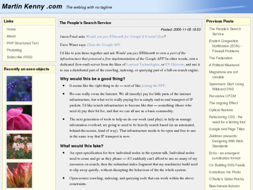The height and width of the screenshot is (190, 253).
Task: Click the 'Links' panel heading
Action: point(9,21)
